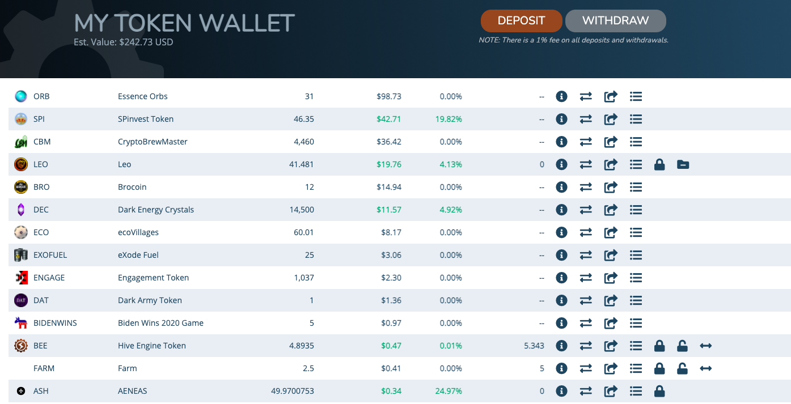Click the 'Farm' token name
791x404 pixels.
pos(128,368)
